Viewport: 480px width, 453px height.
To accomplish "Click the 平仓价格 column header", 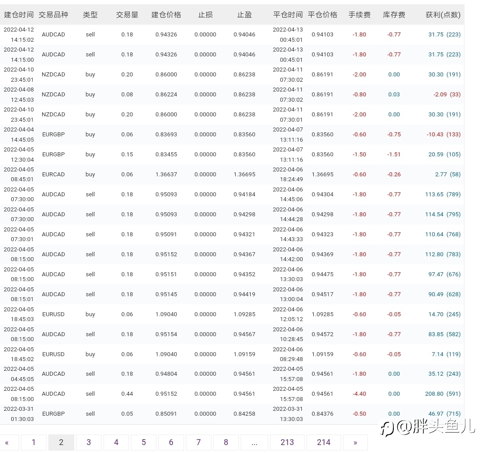I will pos(322,15).
